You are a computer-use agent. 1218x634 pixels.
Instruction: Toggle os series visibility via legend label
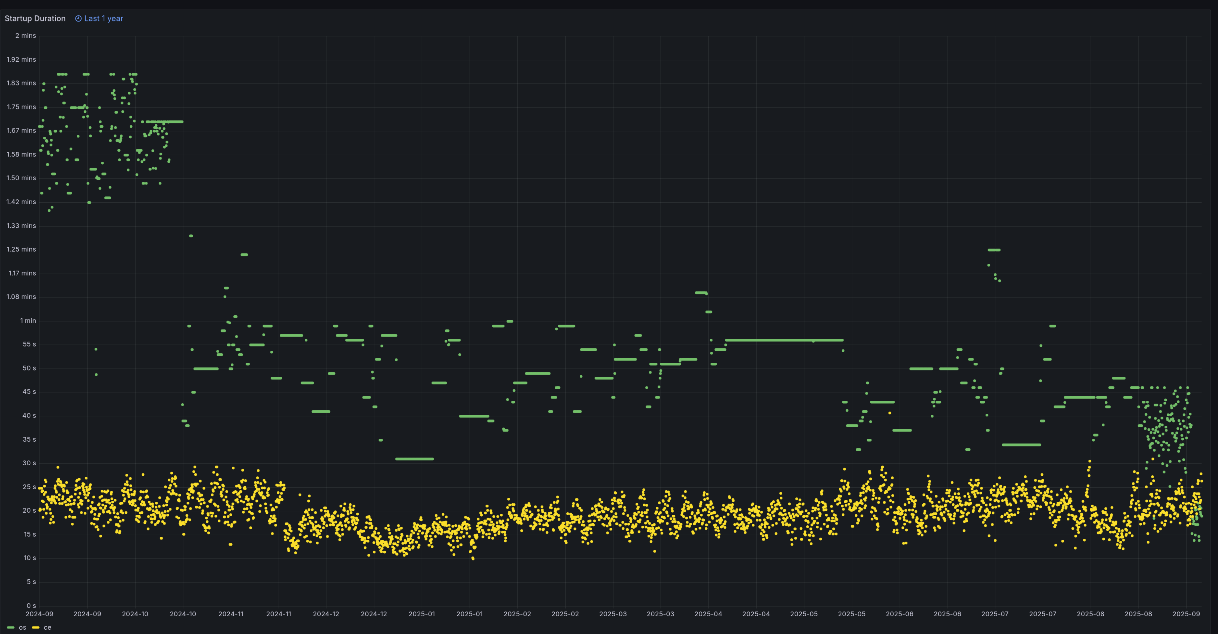[x=22, y=627]
